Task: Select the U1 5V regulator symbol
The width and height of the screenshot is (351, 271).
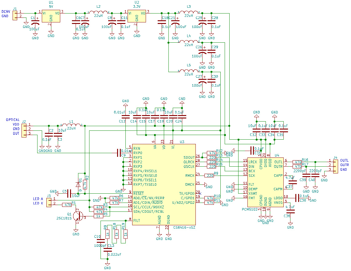Action: (x=51, y=17)
